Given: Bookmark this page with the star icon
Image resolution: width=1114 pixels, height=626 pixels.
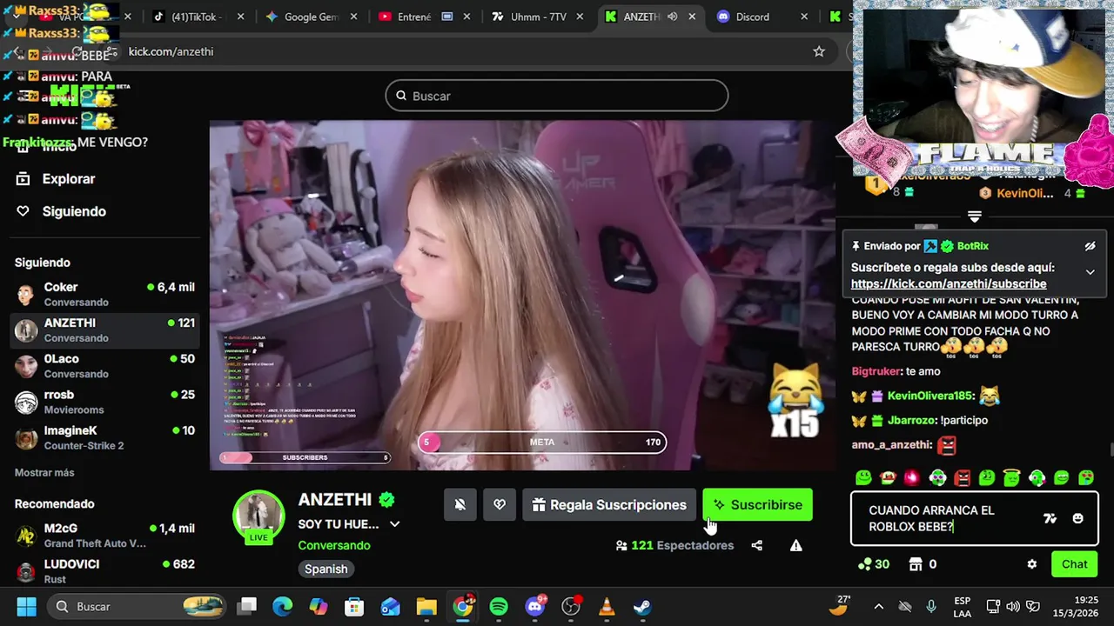Looking at the screenshot, I should coord(819,51).
